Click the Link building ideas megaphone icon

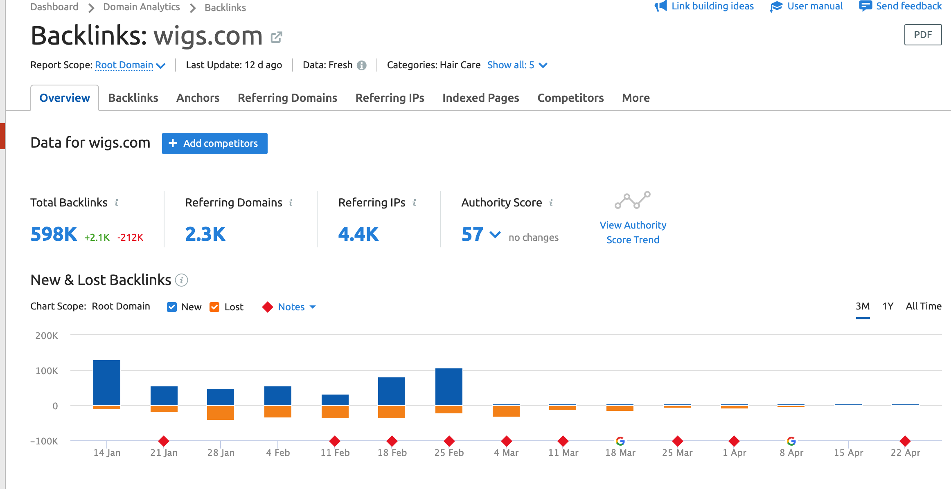(x=660, y=6)
